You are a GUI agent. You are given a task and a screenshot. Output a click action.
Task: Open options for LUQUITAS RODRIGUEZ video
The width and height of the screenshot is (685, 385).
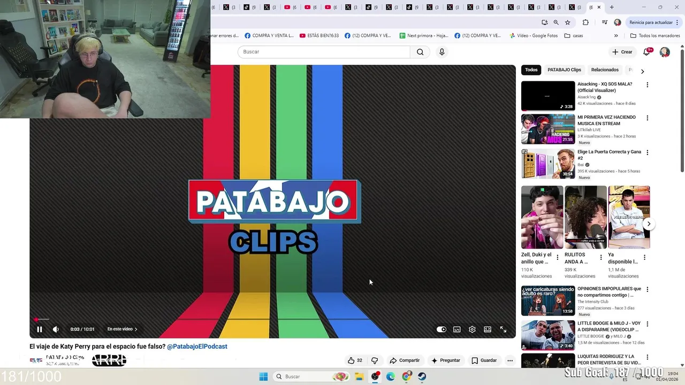(647, 357)
